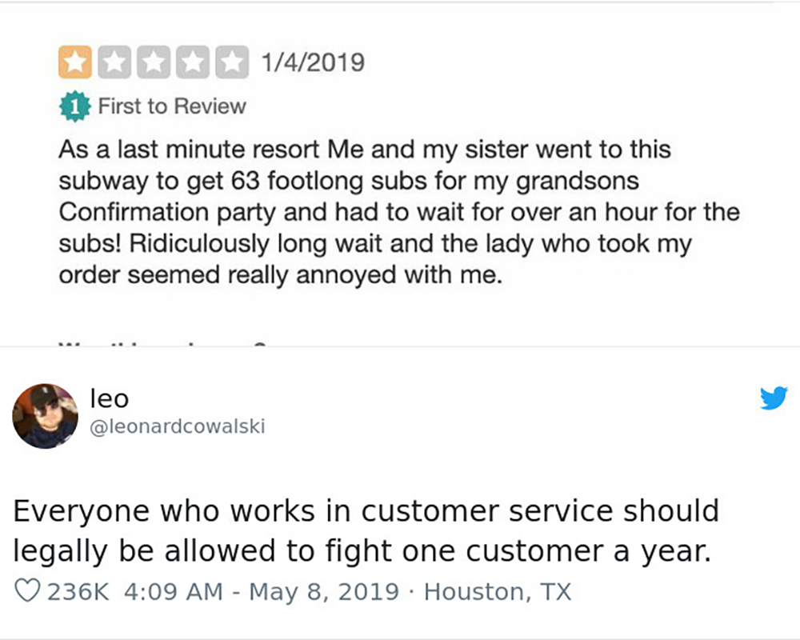This screenshot has width=800, height=640.
Task: Click the 1/4/2019 review date
Action: tap(314, 62)
